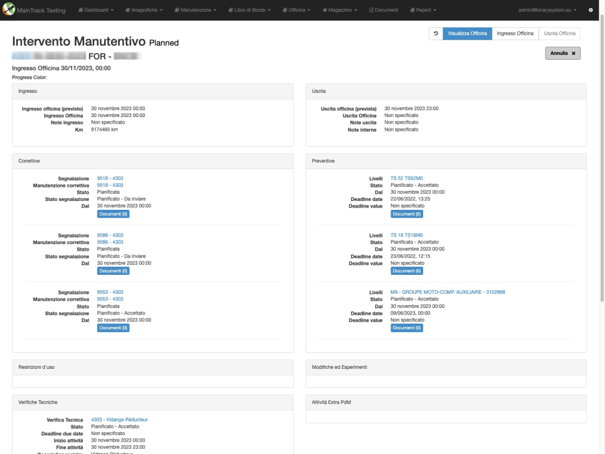This screenshot has height=454, width=605.
Task: Follow the 4303 - Vidange Réducteur link
Action: coord(119,420)
